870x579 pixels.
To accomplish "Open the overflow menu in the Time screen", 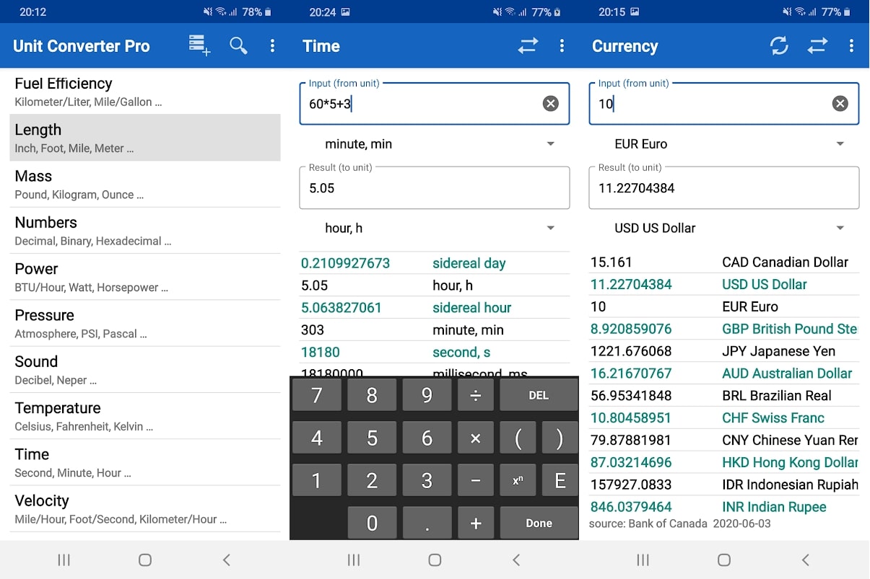I will tap(562, 45).
